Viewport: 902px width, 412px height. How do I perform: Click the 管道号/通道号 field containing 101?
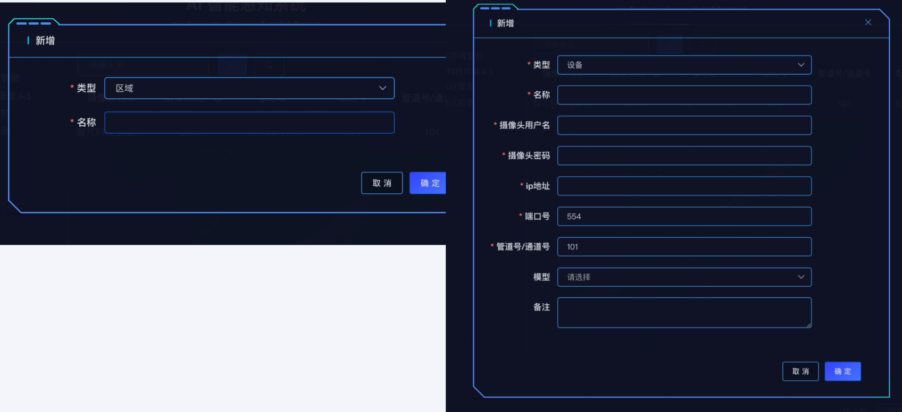[684, 247]
